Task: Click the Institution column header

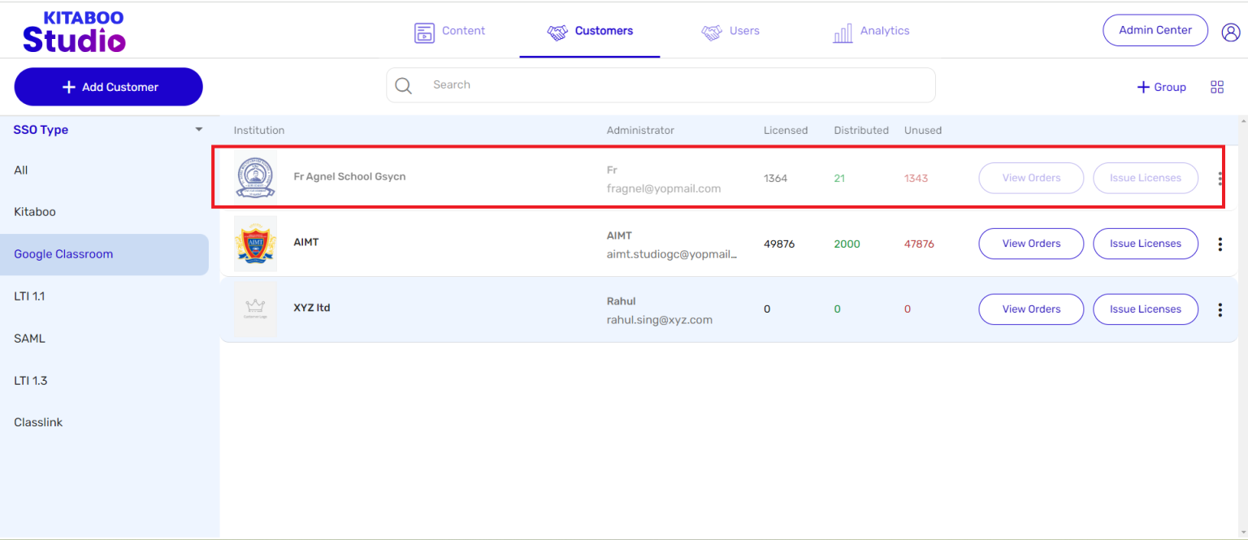Action: click(259, 131)
